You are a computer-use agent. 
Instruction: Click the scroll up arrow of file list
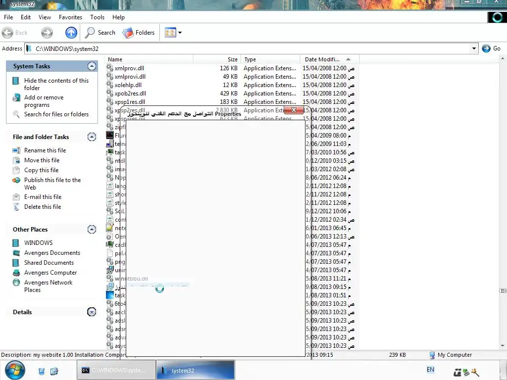click(503, 59)
